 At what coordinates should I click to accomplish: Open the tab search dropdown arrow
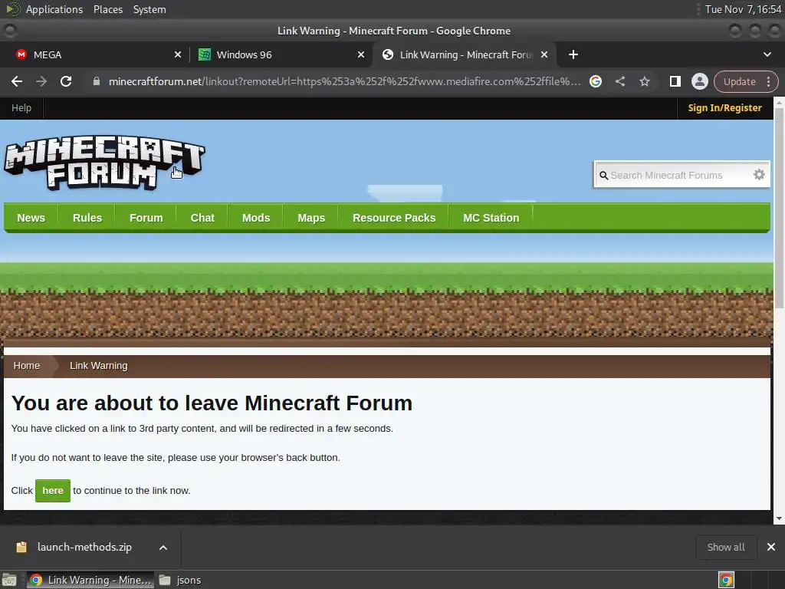click(x=767, y=54)
